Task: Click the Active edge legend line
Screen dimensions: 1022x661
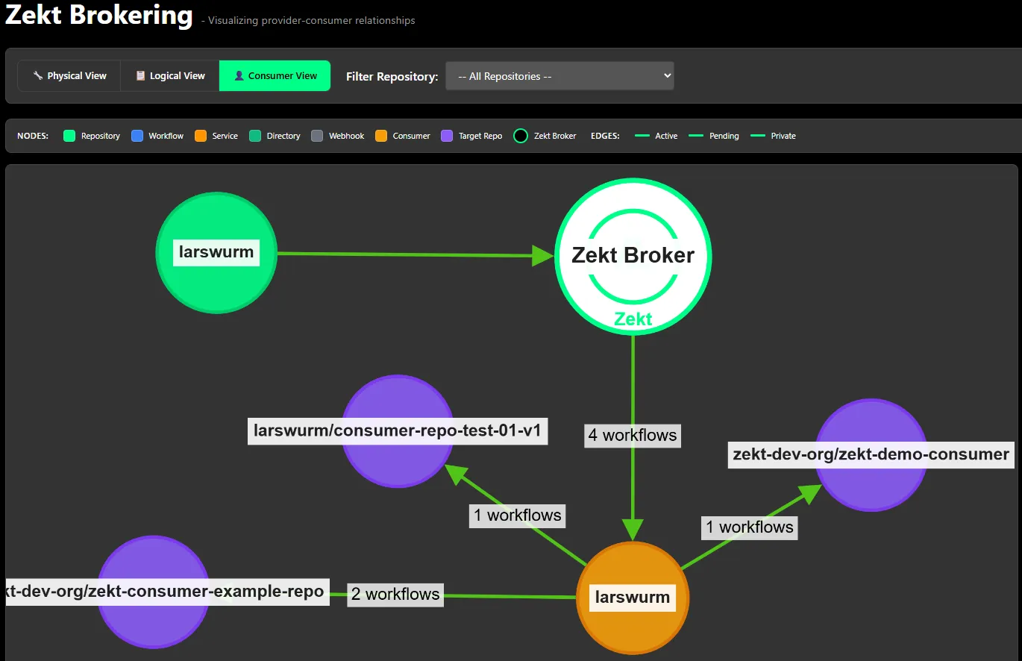Action: pos(642,136)
